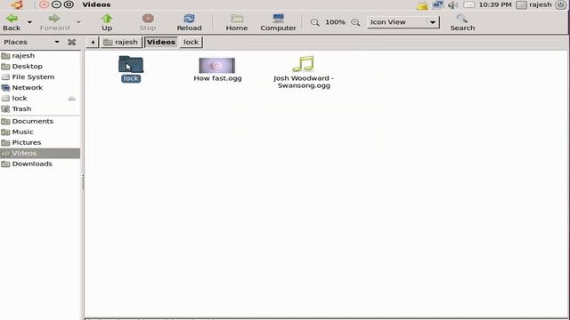This screenshot has width=570, height=320.
Task: Select the rajesh path bar button
Action: coord(121,42)
